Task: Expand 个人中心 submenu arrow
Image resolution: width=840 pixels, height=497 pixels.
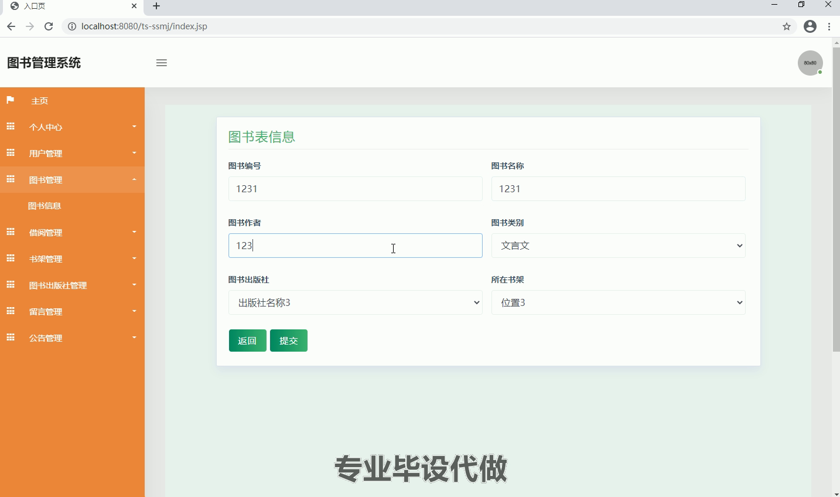Action: click(x=134, y=127)
